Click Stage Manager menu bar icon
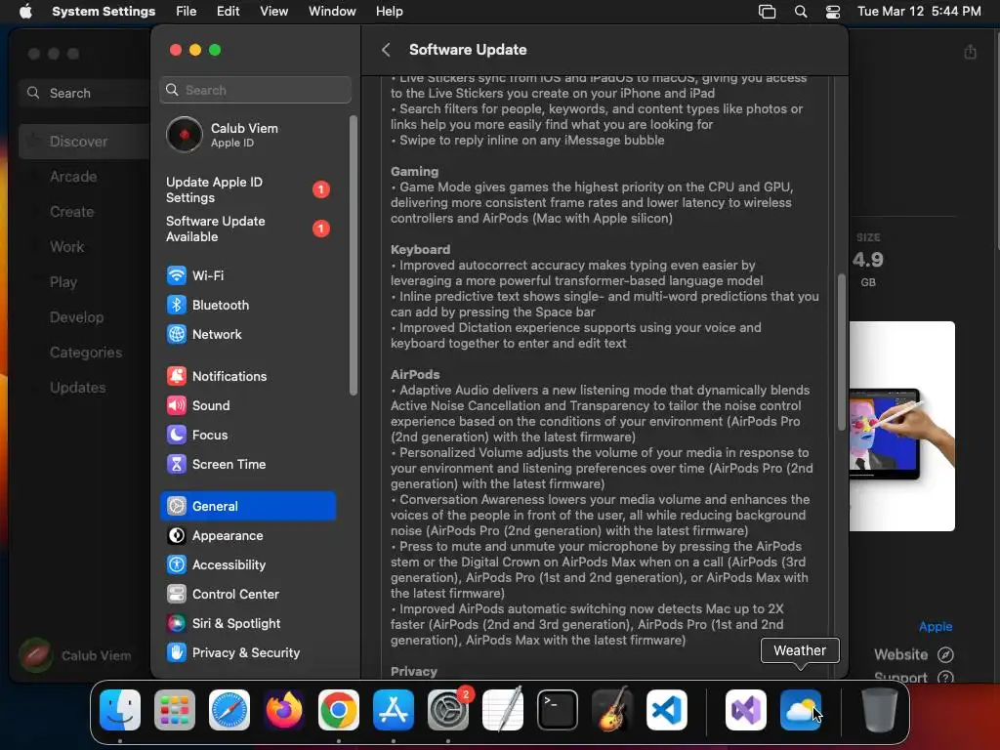Screen dimensions: 1000x750 pos(768,12)
